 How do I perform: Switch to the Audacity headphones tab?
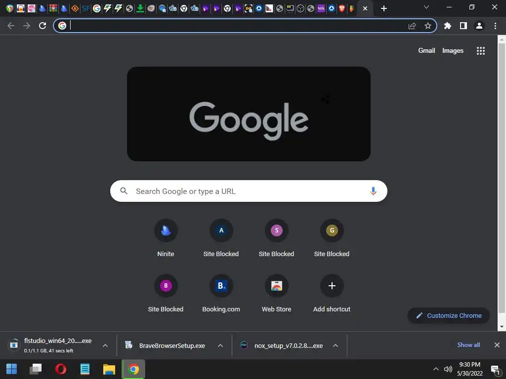(21, 8)
